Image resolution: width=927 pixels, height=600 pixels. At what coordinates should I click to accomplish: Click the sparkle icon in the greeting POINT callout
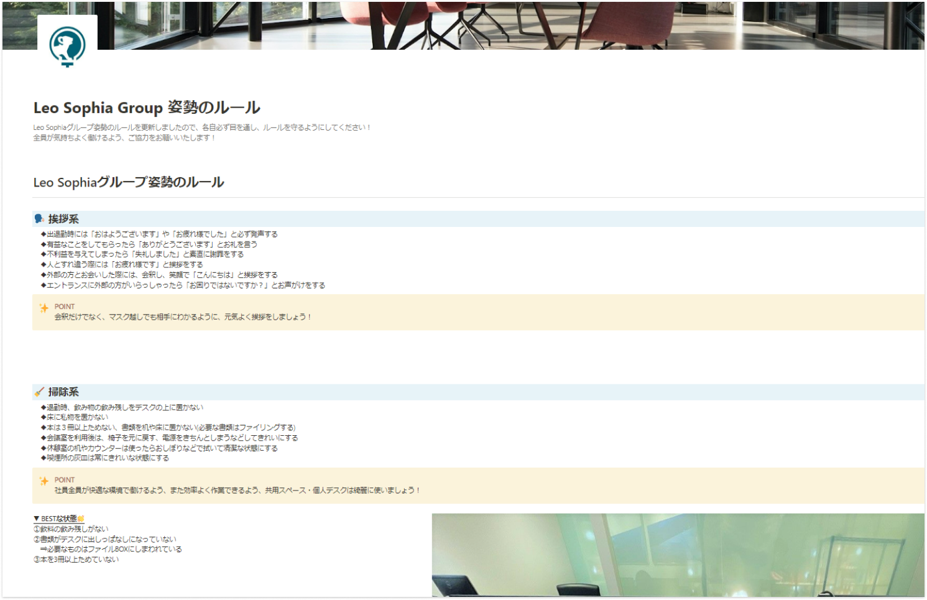[x=44, y=308]
